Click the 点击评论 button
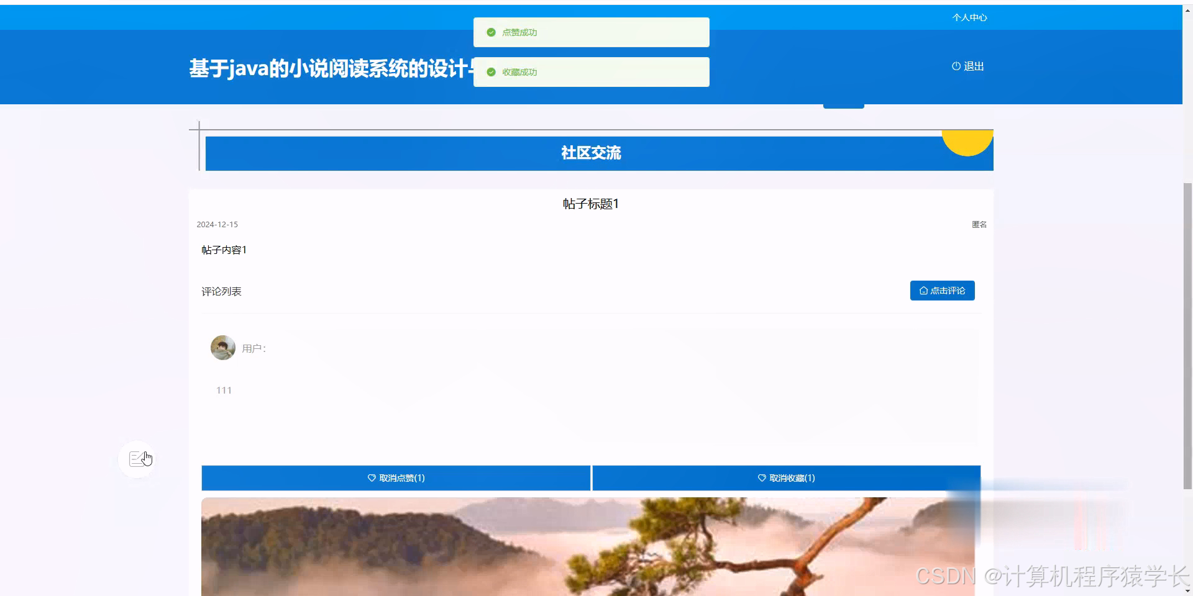The height and width of the screenshot is (596, 1193). 942,291
